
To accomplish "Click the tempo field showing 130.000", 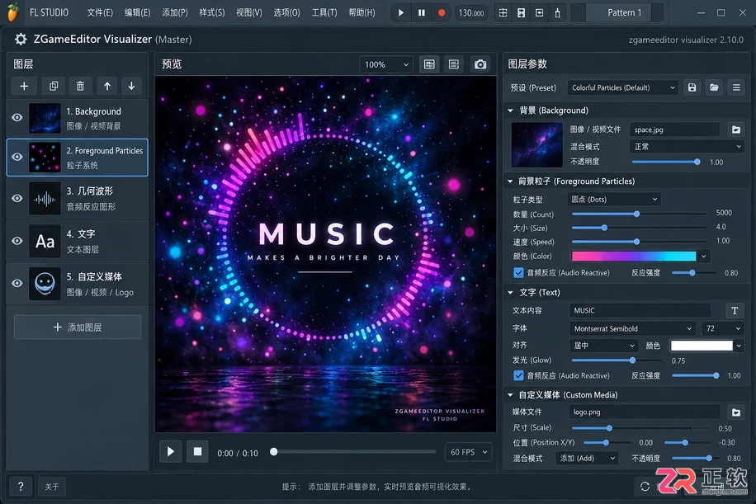I will click(x=471, y=13).
